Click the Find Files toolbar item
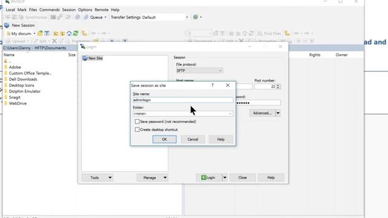The width and height of the screenshot is (388, 218). point(269,33)
